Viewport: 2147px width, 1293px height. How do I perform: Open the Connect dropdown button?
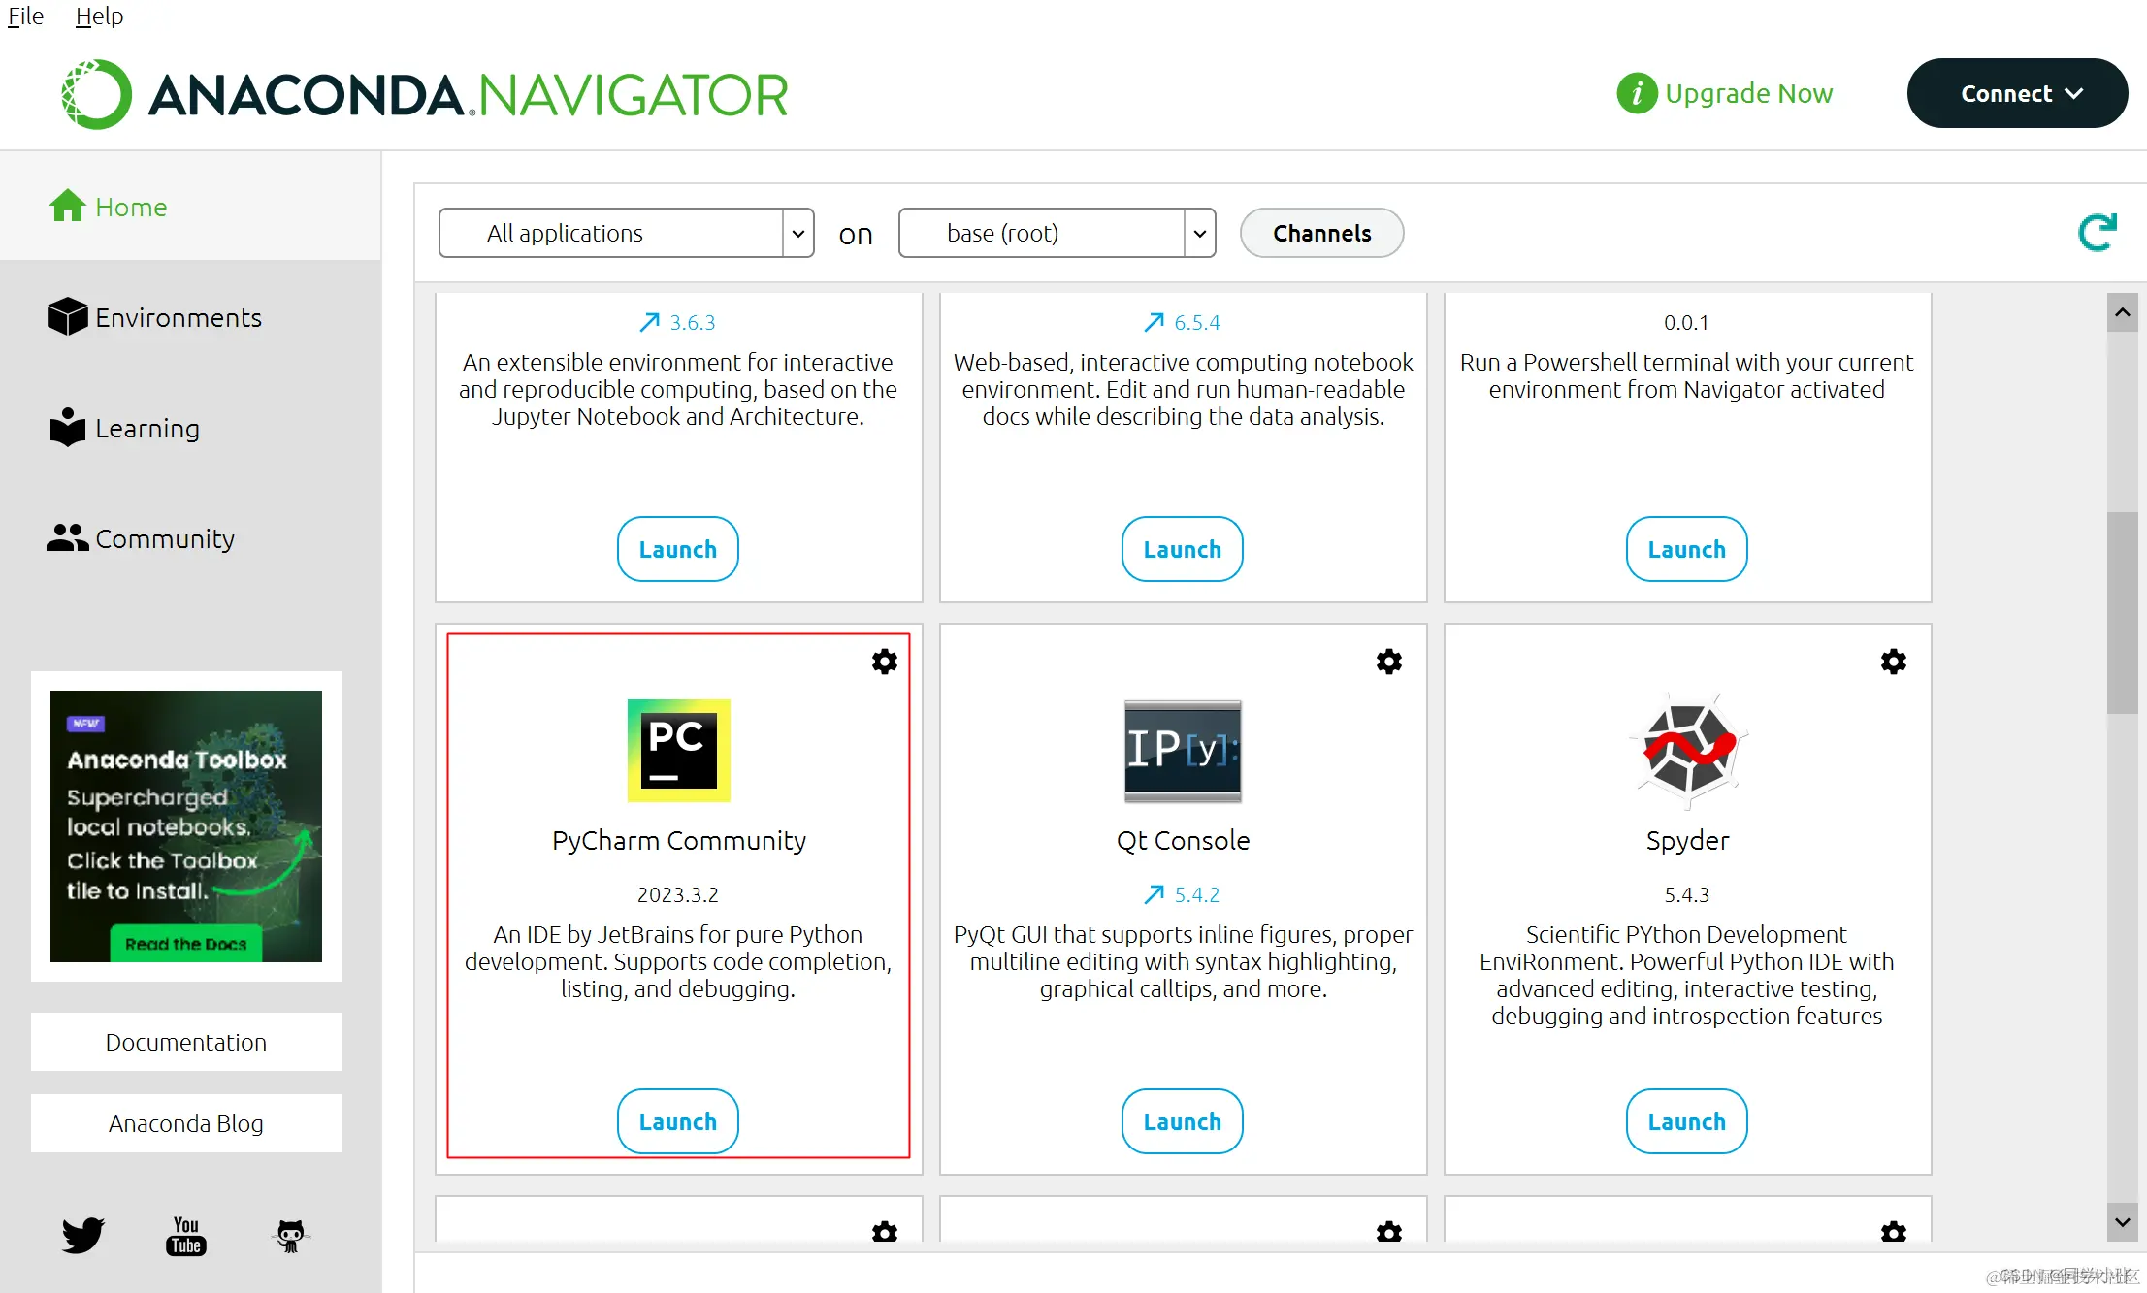[2017, 93]
